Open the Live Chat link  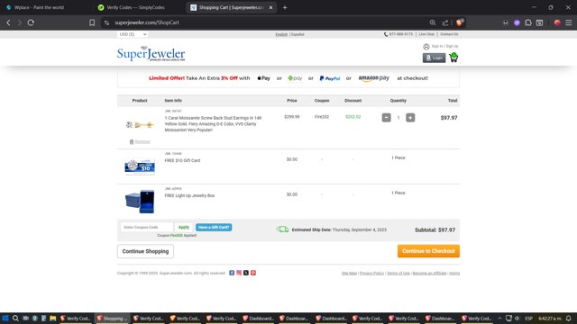(x=426, y=34)
